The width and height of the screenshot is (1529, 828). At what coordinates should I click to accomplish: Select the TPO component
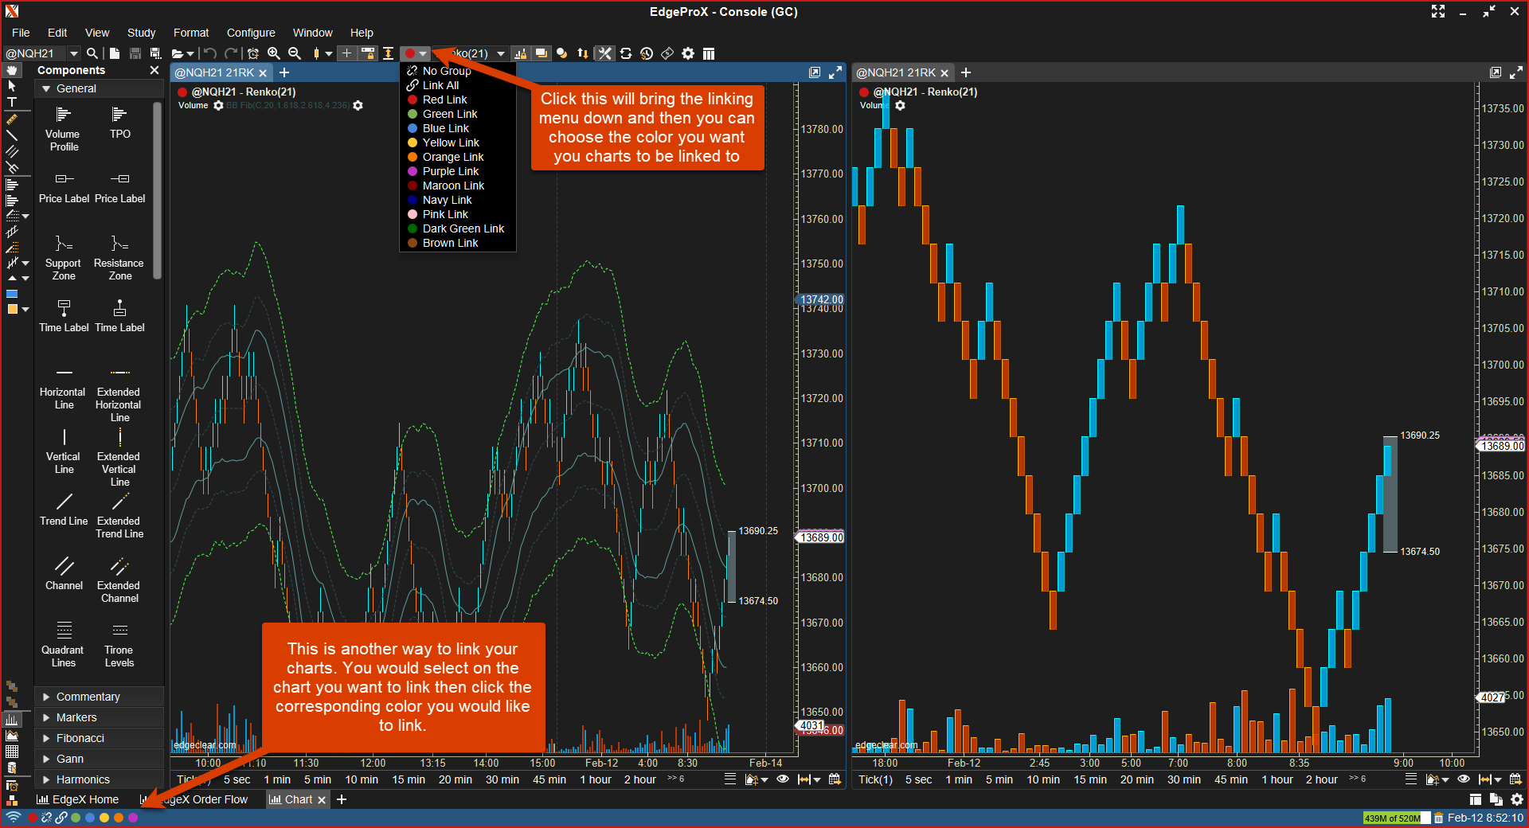[x=120, y=123]
